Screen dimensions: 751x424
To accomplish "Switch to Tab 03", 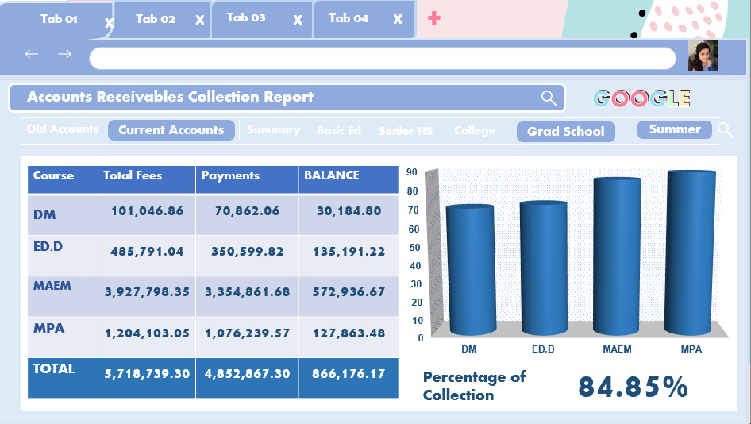I will (246, 17).
